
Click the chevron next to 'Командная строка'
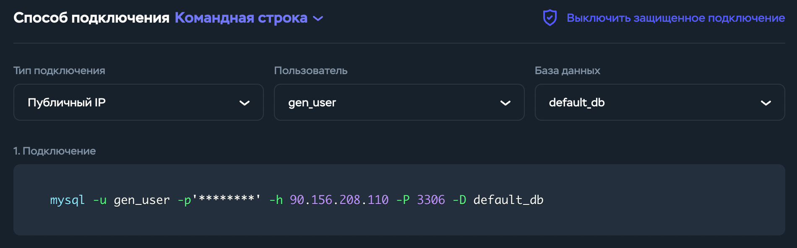pos(318,18)
